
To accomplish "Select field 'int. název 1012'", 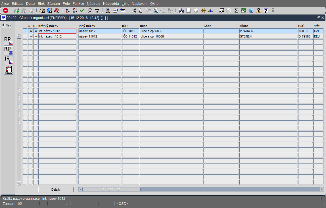I will [57, 31].
